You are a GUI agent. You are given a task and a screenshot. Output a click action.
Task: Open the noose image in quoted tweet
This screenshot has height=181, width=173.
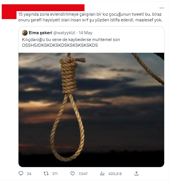(91, 110)
